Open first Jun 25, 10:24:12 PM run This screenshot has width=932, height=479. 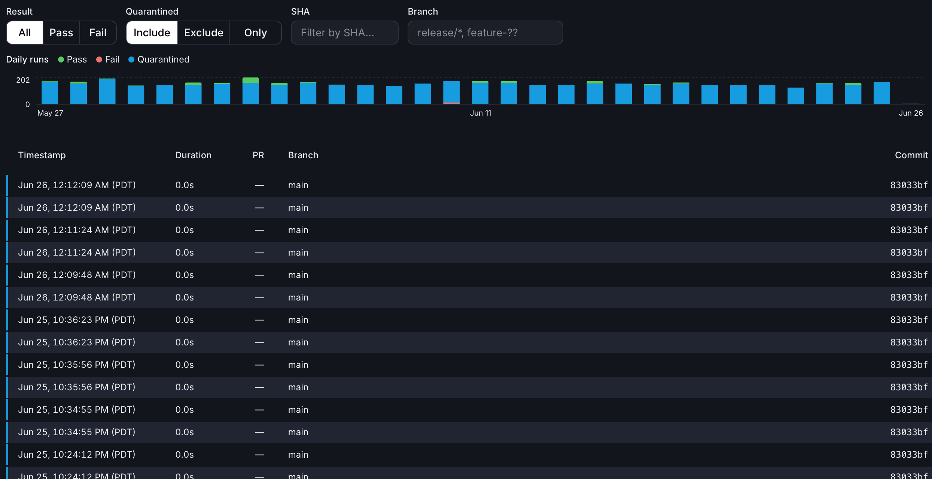click(x=469, y=455)
